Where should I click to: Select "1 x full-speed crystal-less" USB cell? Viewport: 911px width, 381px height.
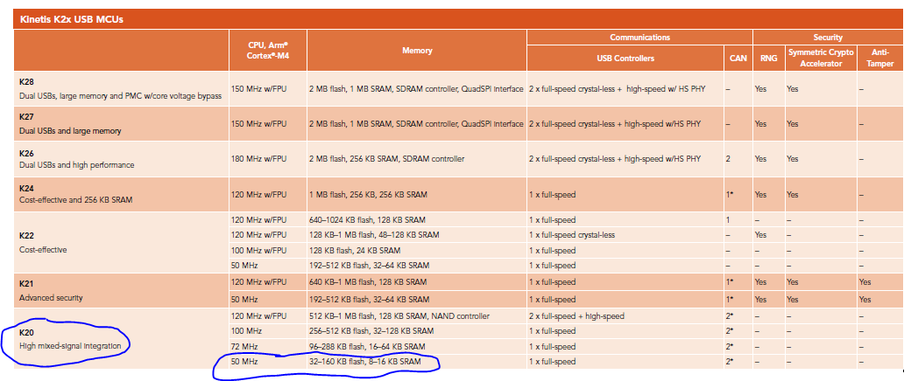click(x=572, y=235)
